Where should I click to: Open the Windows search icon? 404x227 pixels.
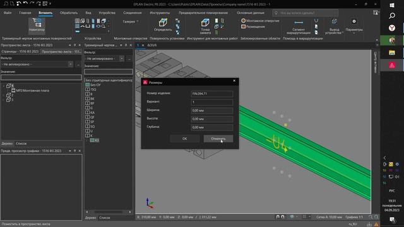(392, 16)
